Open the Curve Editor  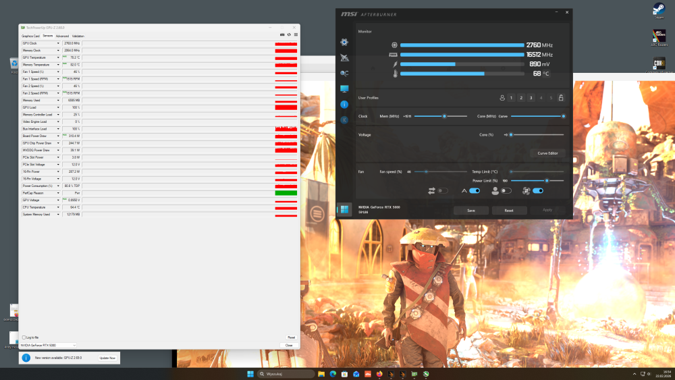(x=547, y=153)
